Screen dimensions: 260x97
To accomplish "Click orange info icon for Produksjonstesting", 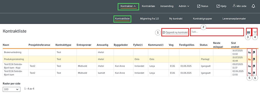I will (249, 59).
